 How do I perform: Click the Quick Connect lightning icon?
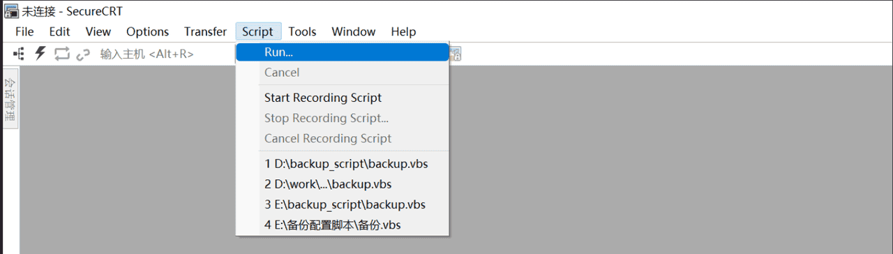point(40,54)
